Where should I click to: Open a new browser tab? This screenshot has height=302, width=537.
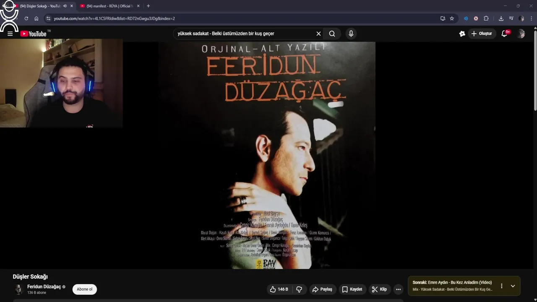(x=148, y=6)
